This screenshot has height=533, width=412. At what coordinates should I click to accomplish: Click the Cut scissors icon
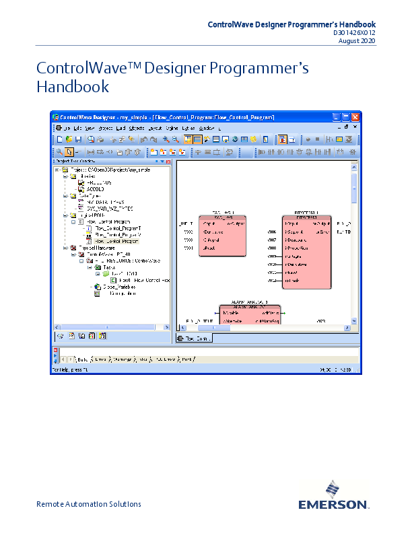(x=114, y=139)
